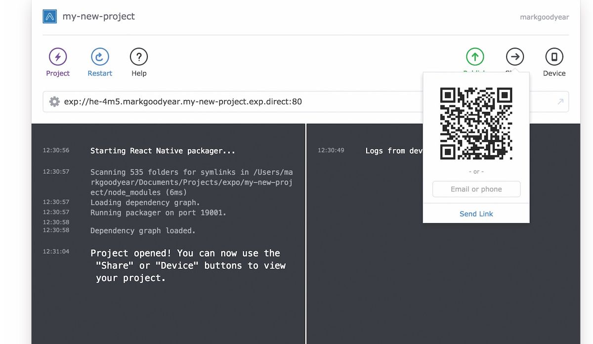Open the Project menu icon

point(57,56)
